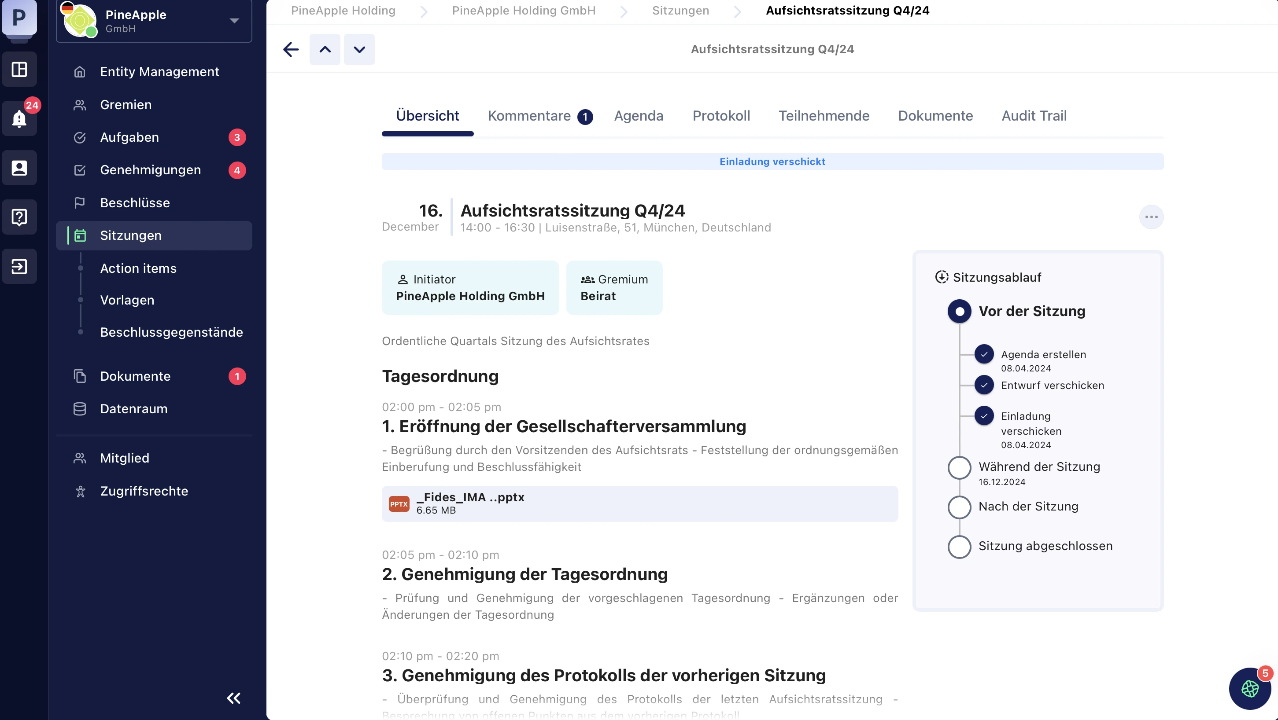Image resolution: width=1278 pixels, height=720 pixels.
Task: Open the dashboard layout icon in the rail
Action: click(x=19, y=69)
